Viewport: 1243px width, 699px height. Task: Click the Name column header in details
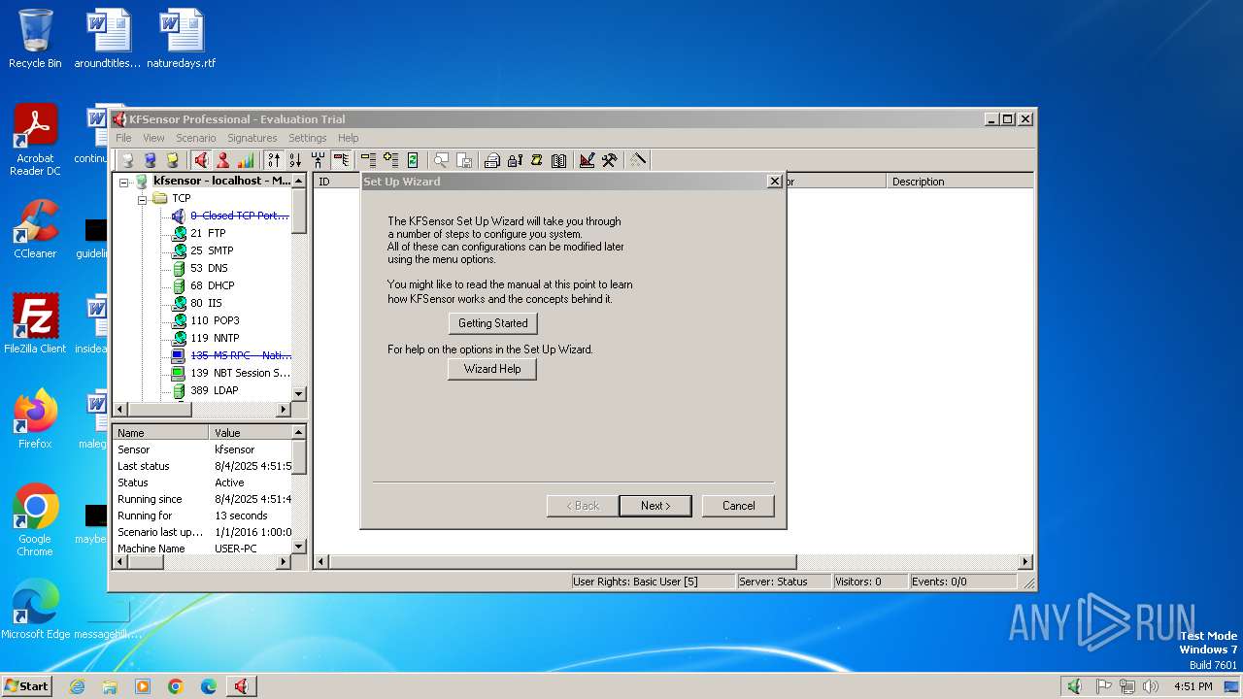click(160, 433)
